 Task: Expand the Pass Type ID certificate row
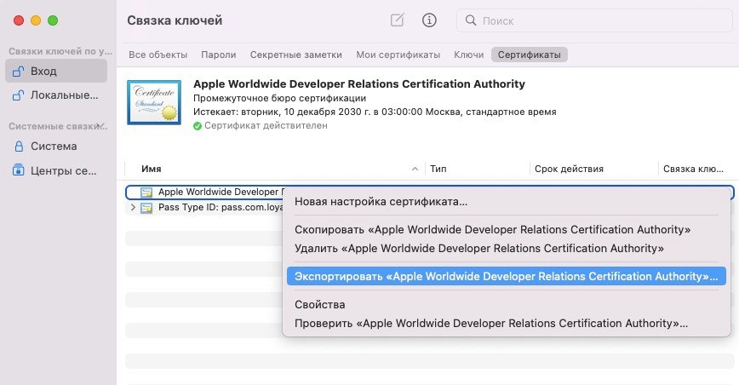(x=133, y=207)
